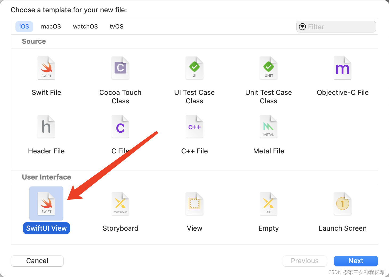Select the Launch Screen template icon
The image size is (389, 277).
click(343, 203)
